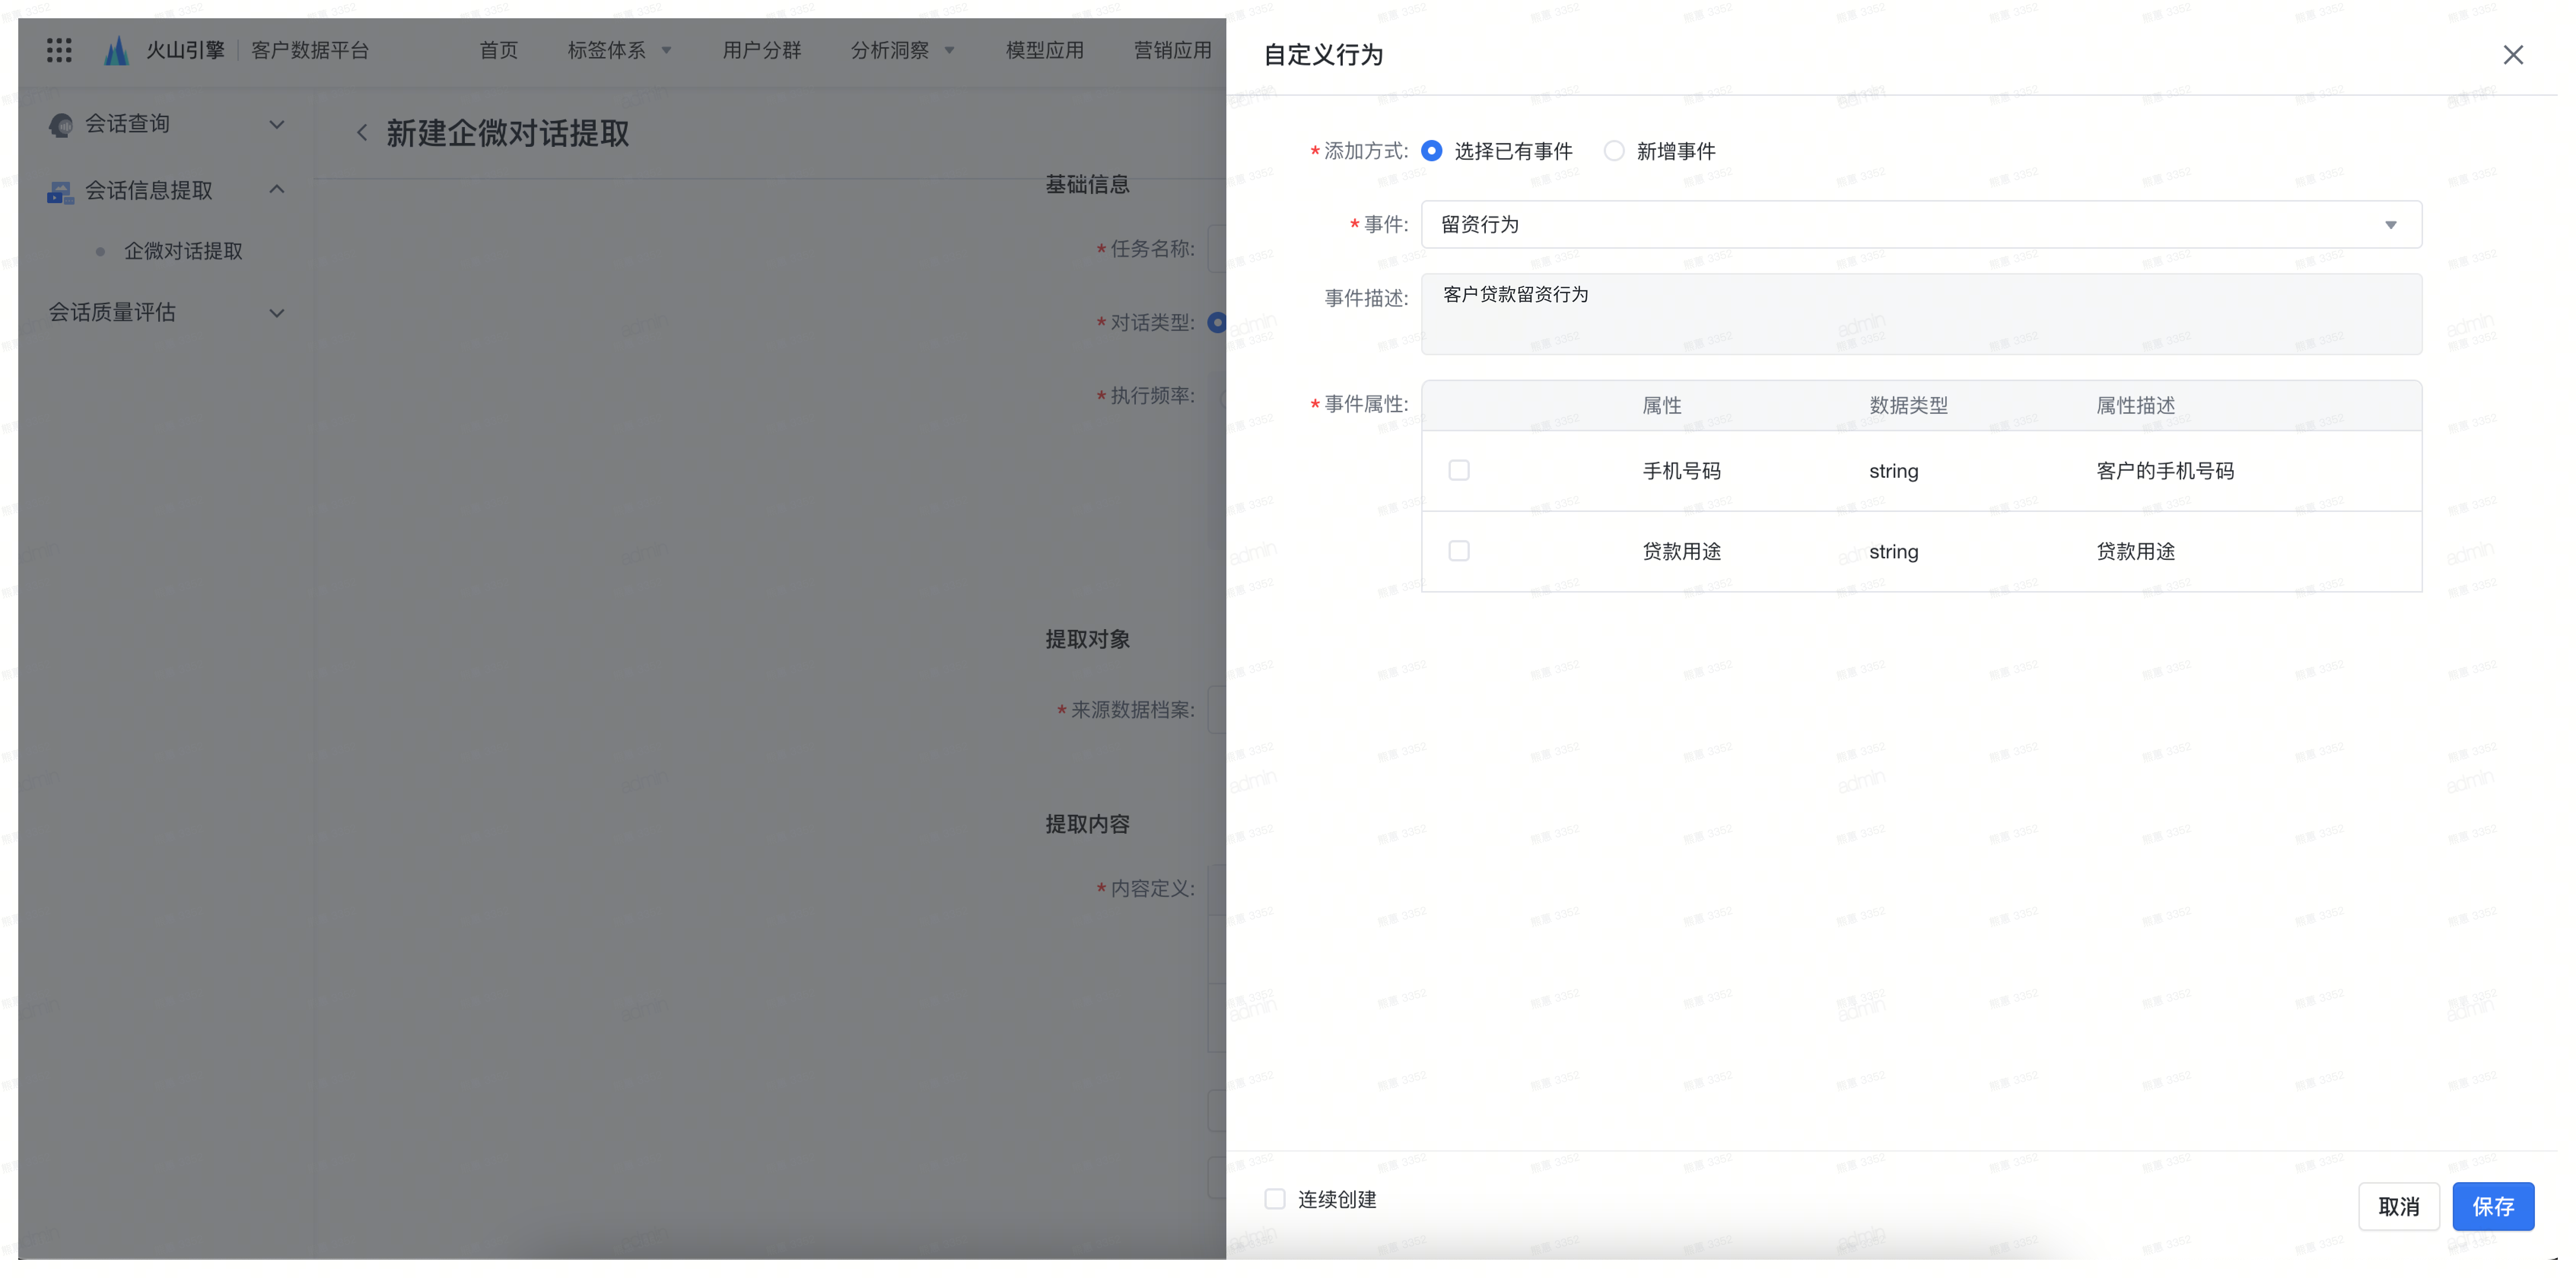The width and height of the screenshot is (2576, 1278).
Task: Expand the 会话质量评估 sidebar section
Action: (277, 313)
